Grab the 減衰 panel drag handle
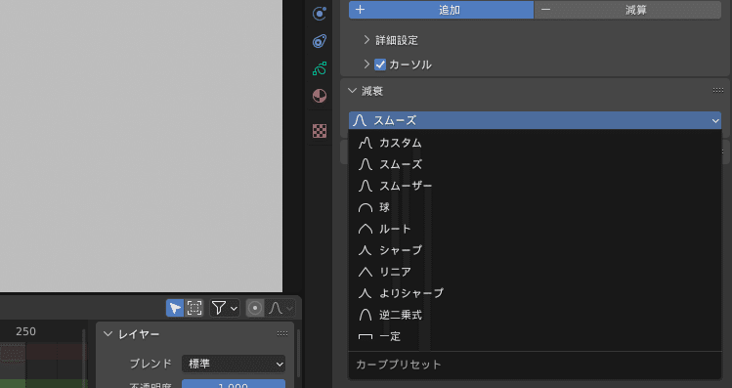 (718, 90)
